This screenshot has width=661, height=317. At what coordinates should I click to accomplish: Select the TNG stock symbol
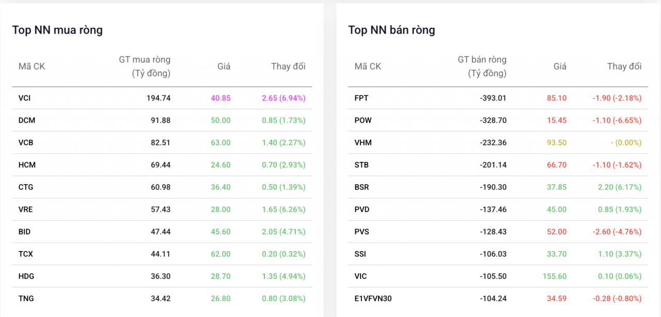coord(26,298)
